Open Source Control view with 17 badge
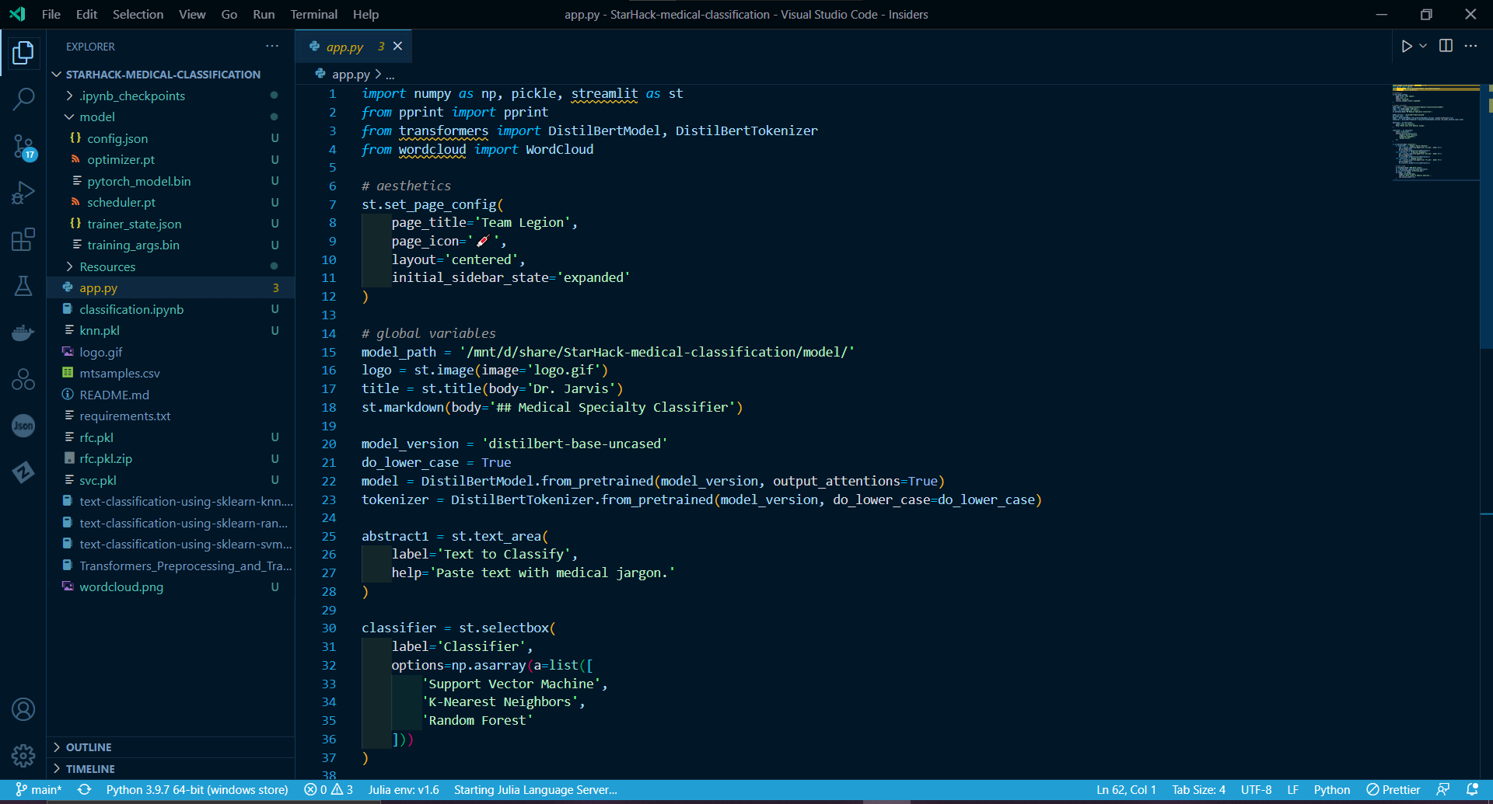Image resolution: width=1493 pixels, height=804 pixels. pyautogui.click(x=23, y=146)
